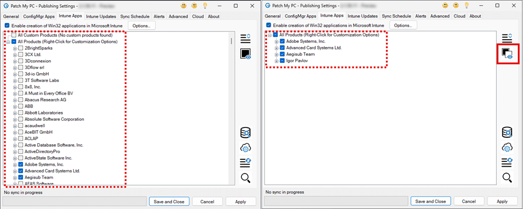Click Save and Close in right window
523x209 pixels.
point(430,201)
